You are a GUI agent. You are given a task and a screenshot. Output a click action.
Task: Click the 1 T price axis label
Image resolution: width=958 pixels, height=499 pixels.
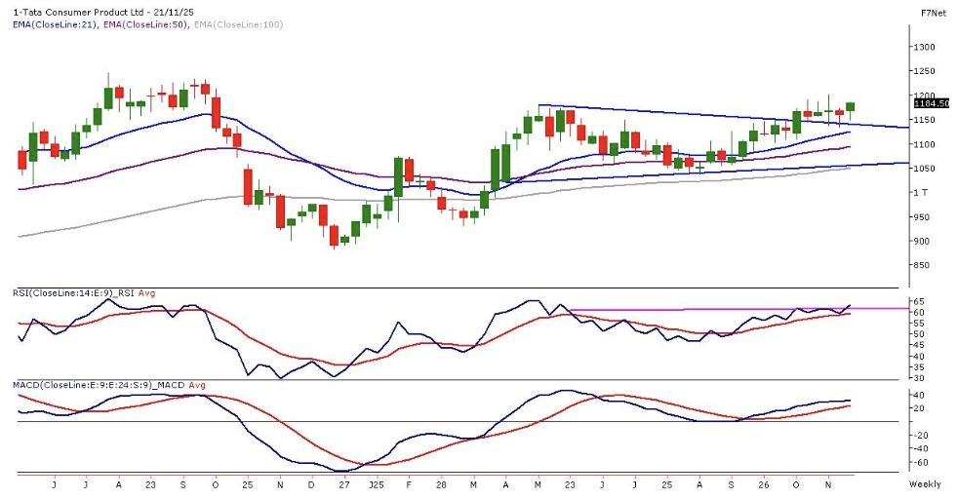point(920,193)
